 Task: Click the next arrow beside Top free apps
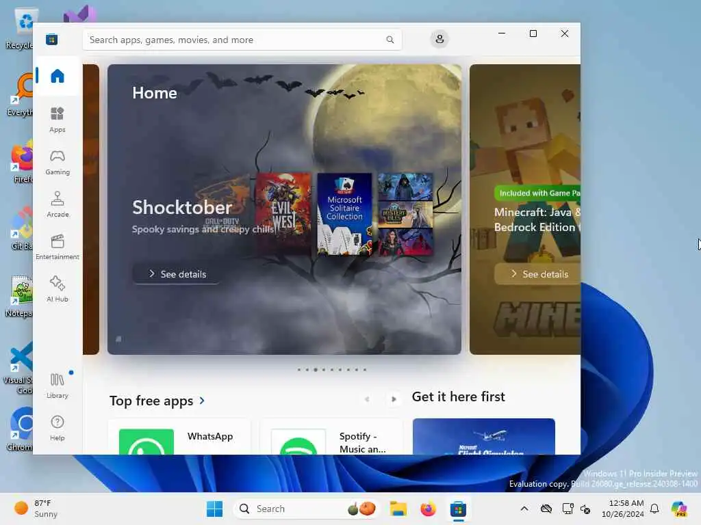(x=394, y=399)
